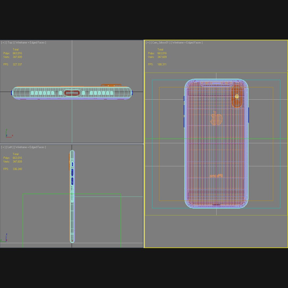Open the [Left] view label menu
The height and width of the screenshot is (288, 288).
click(x=10, y=147)
